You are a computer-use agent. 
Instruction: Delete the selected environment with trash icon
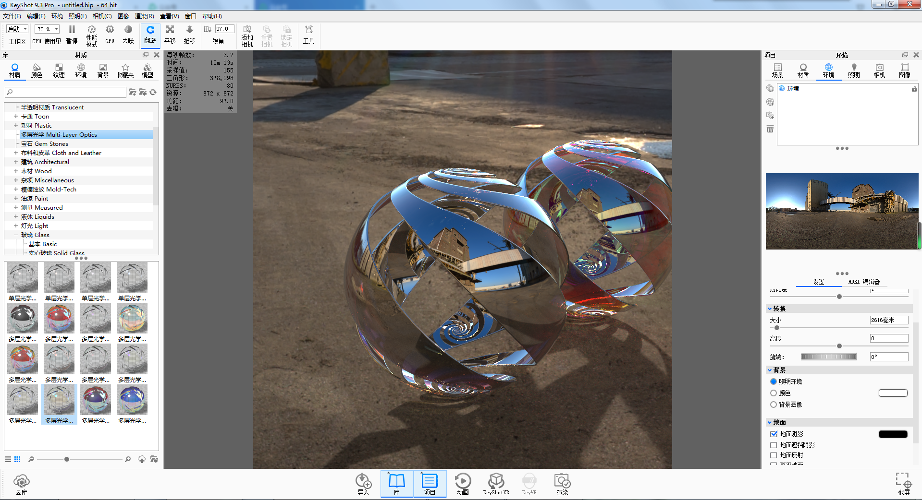[770, 129]
